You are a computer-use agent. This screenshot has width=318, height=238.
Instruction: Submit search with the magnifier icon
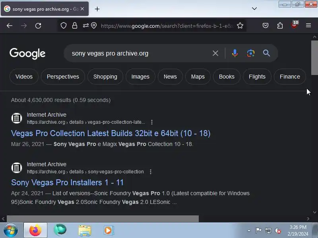click(x=266, y=53)
